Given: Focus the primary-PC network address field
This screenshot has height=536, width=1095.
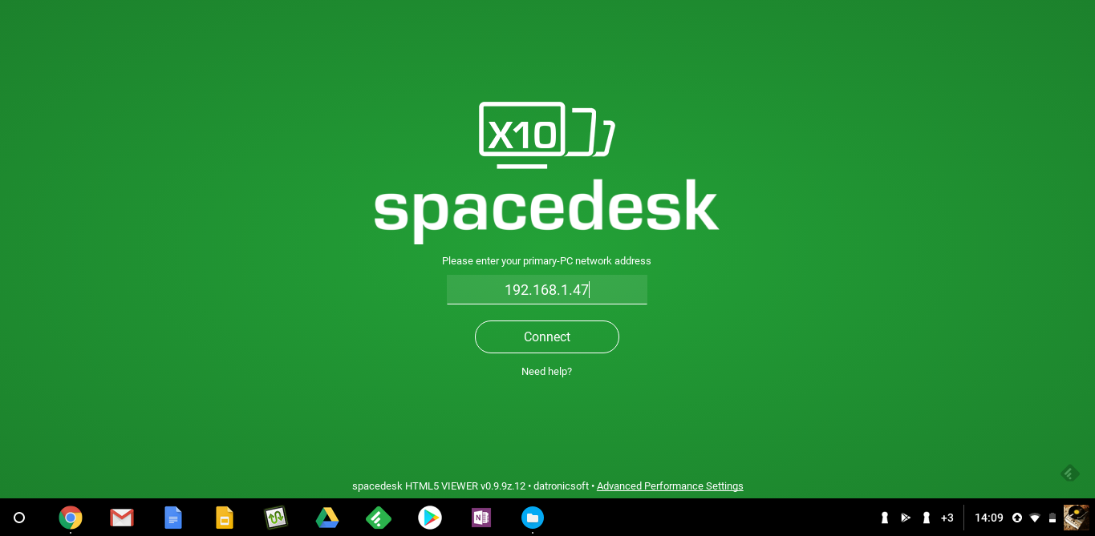Looking at the screenshot, I should [546, 289].
